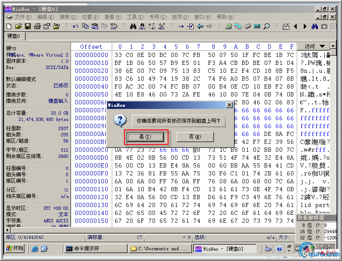
Task: Click hex byte 33 at offset 000000000
Action: pos(118,55)
